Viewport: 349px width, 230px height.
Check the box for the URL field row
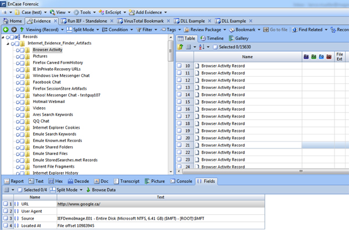click(x=6, y=204)
